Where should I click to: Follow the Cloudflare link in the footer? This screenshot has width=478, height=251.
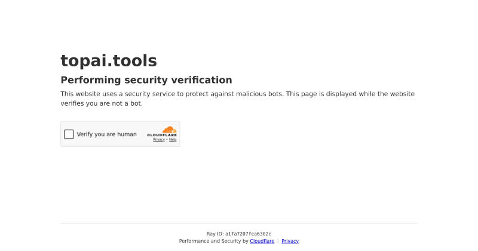262,241
